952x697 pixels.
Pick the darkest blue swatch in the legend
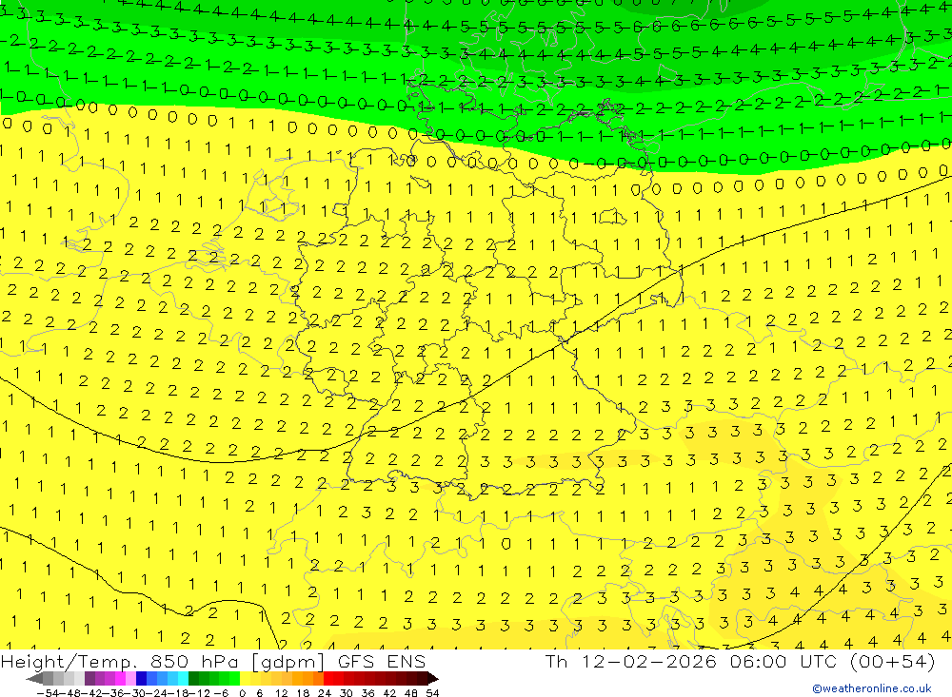(141, 679)
